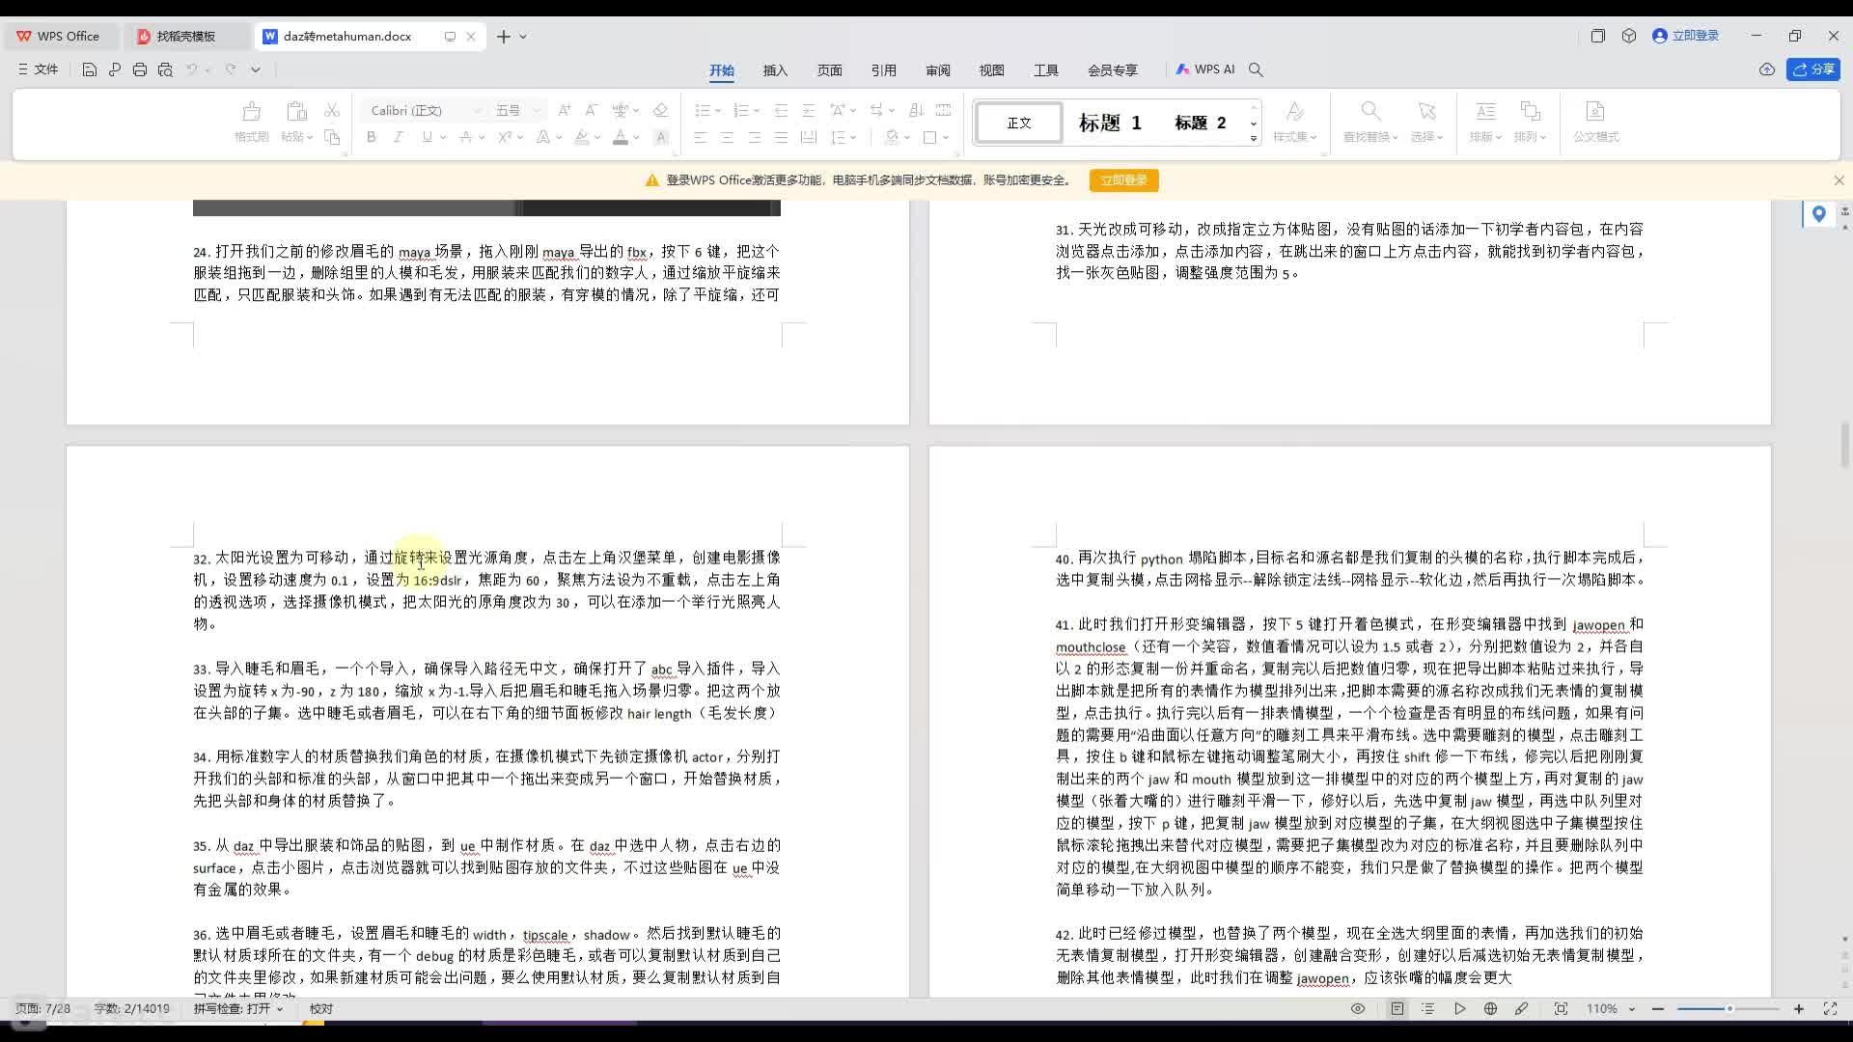Apply 标题 1 heading style

click(1110, 123)
